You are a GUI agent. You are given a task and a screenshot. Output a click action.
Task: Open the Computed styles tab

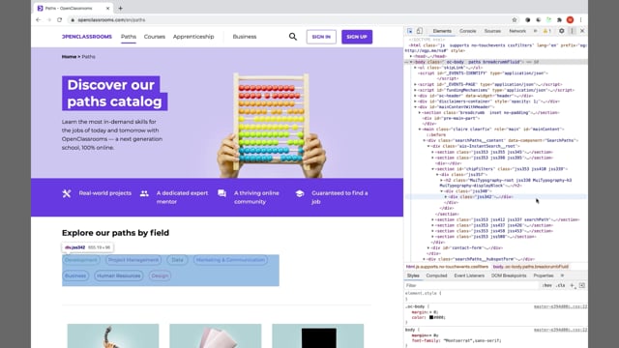click(436, 275)
